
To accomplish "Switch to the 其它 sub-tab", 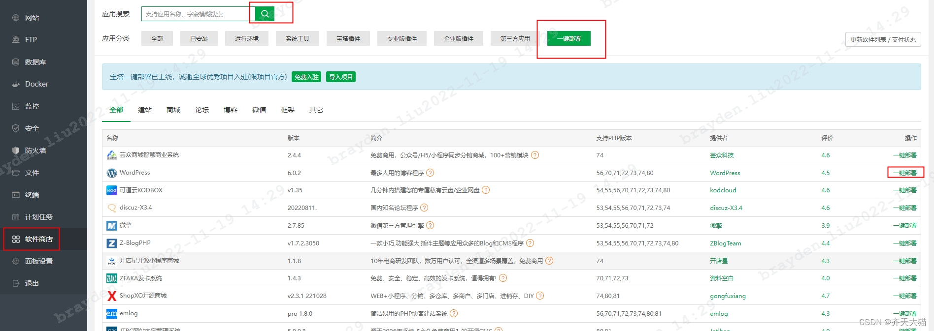I will (316, 110).
